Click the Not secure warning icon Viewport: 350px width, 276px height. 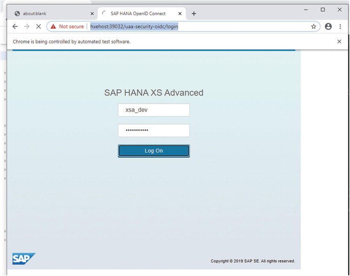click(53, 27)
